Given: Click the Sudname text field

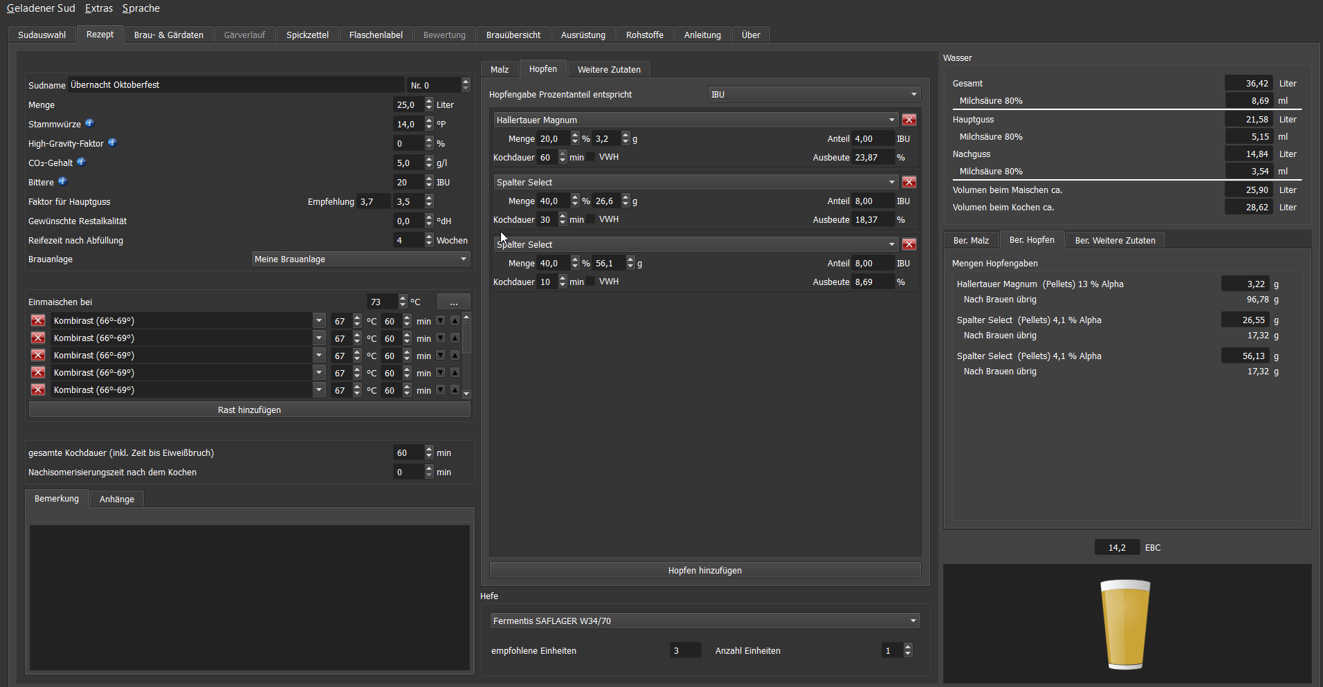Looking at the screenshot, I should pyautogui.click(x=235, y=84).
